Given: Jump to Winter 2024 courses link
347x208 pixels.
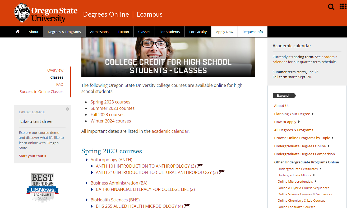Looking at the screenshot, I should 111,121.
